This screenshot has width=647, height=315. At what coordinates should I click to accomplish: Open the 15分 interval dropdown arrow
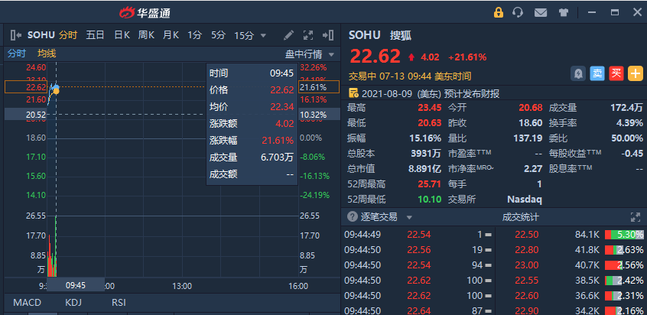point(263,35)
